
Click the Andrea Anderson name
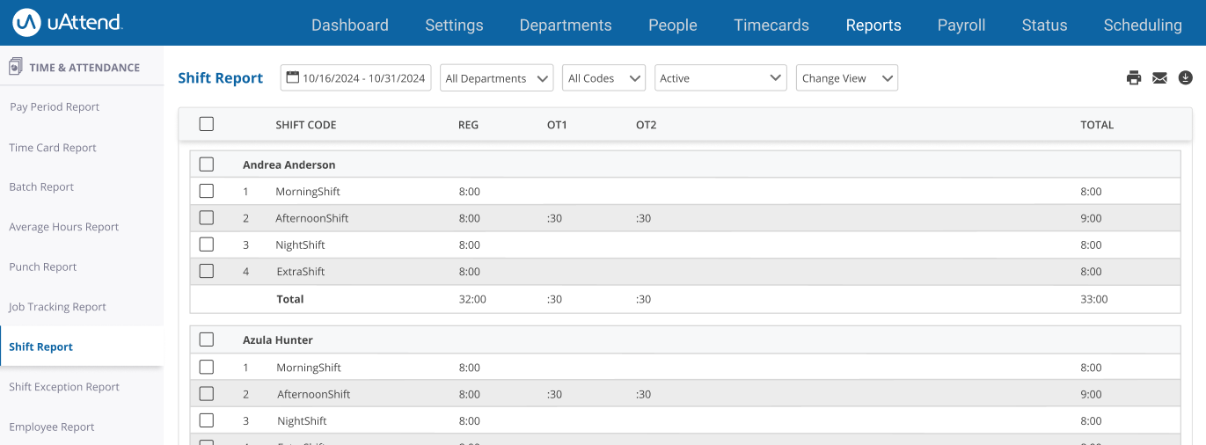coord(289,164)
